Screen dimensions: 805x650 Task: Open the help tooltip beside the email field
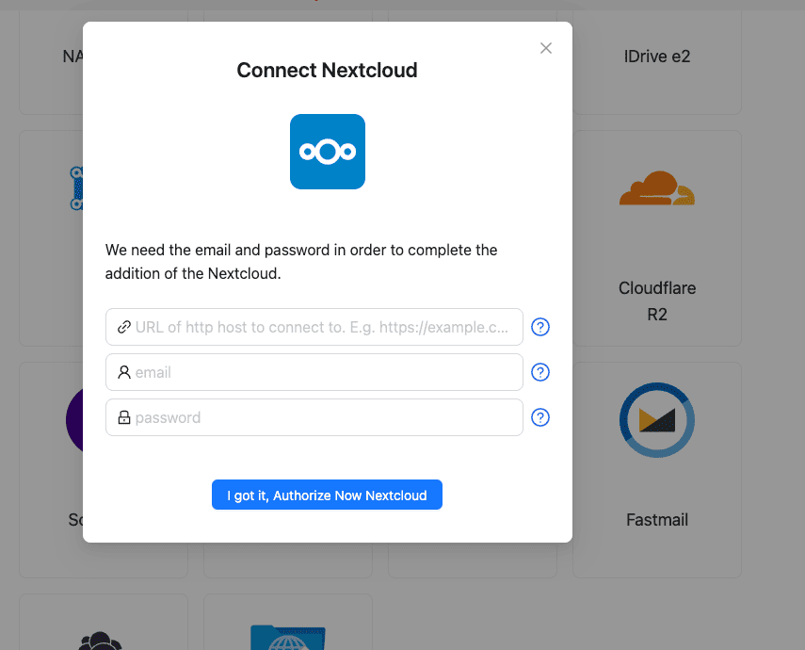click(540, 372)
